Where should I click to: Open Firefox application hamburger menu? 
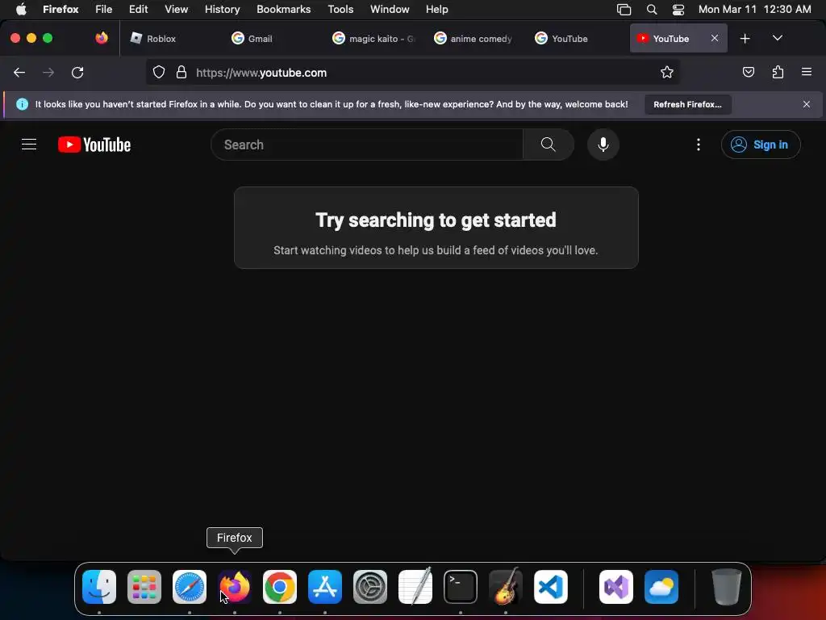coord(806,72)
